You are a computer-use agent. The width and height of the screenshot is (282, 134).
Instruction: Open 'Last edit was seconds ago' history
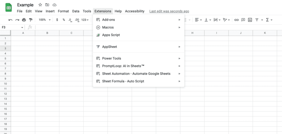[169, 11]
